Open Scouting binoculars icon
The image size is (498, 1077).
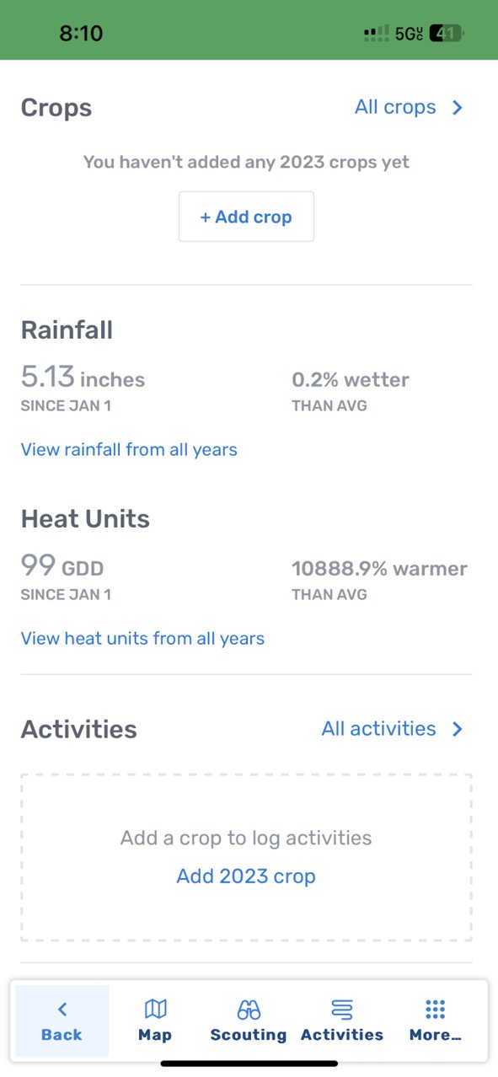[249, 1009]
